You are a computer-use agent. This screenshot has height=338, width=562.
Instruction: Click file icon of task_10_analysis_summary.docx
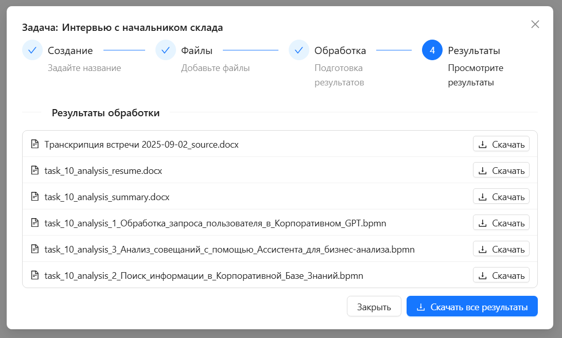35,197
